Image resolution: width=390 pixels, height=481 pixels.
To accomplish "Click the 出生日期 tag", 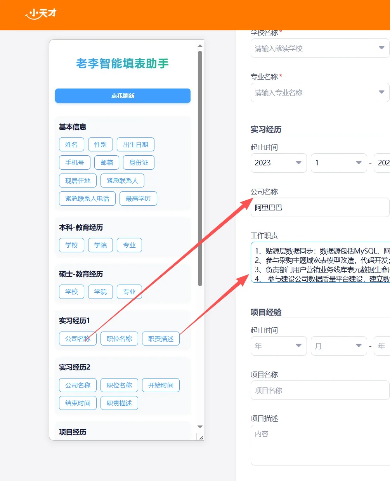I will (x=136, y=144).
